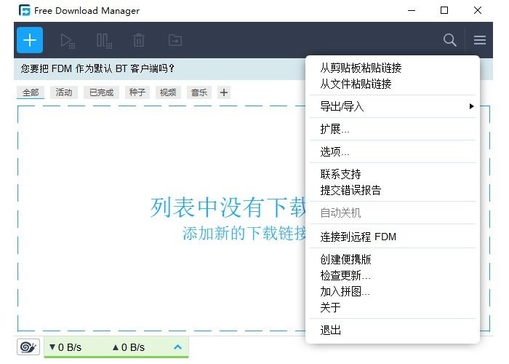Toggle the snail speed mode icon

point(28,347)
